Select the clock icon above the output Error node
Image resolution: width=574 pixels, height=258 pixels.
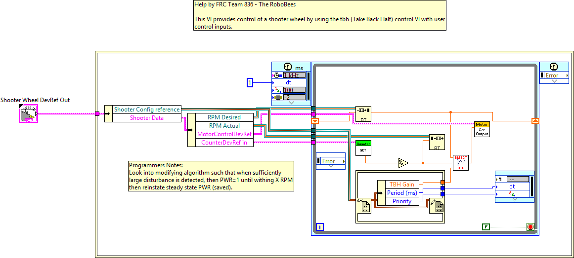coord(554,67)
